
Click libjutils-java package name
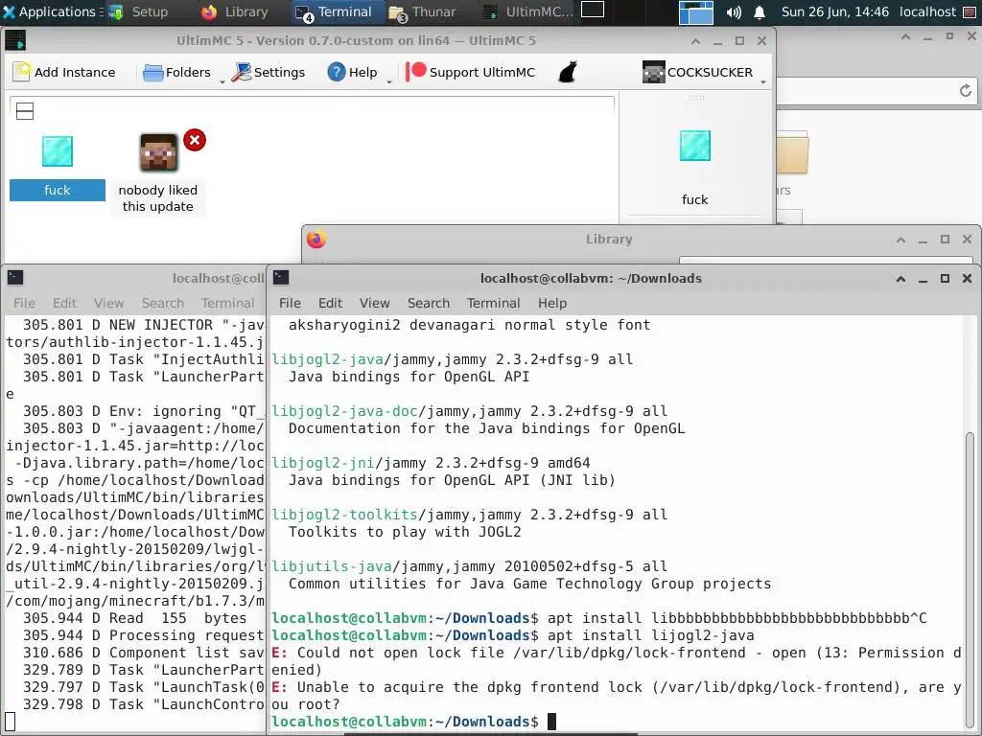(331, 566)
